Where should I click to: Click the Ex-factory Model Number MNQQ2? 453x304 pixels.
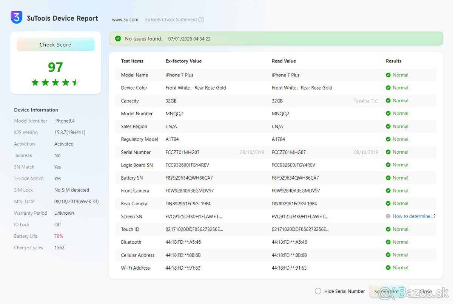[x=174, y=114]
